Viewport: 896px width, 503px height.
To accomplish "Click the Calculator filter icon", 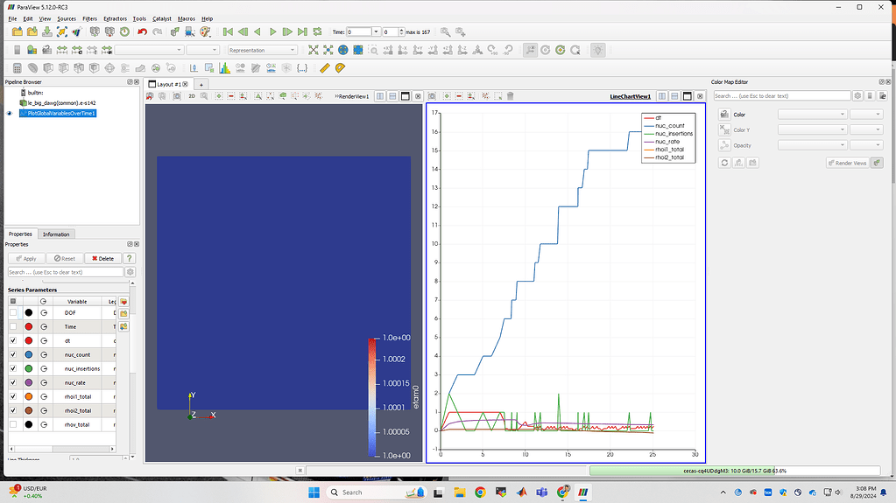I will [18, 67].
